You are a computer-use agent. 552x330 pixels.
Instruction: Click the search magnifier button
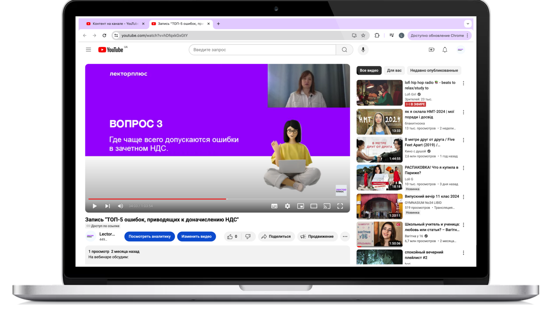coord(344,50)
